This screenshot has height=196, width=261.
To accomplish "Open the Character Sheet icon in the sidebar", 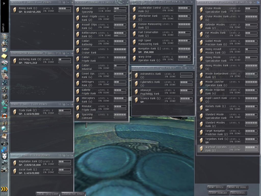I will pos(5,36).
